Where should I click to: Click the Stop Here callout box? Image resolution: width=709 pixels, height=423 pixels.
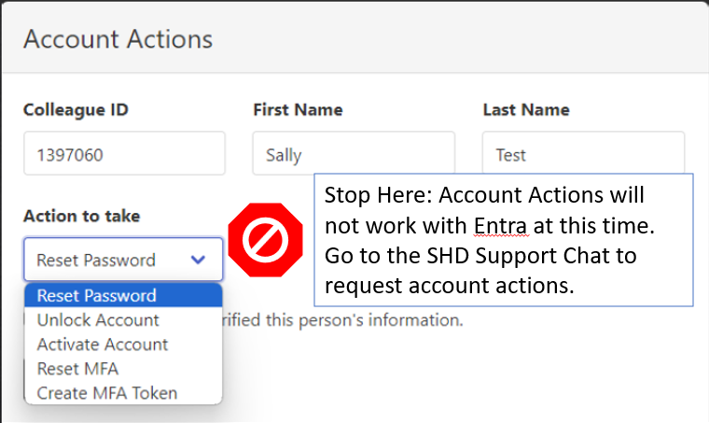pos(503,239)
